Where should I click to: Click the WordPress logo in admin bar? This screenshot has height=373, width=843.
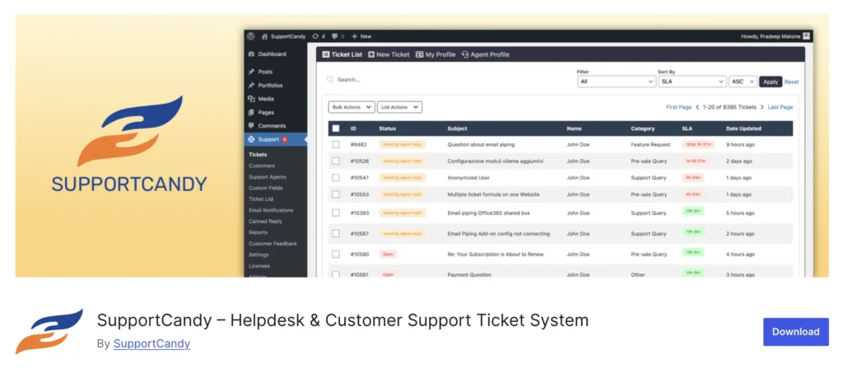point(250,36)
